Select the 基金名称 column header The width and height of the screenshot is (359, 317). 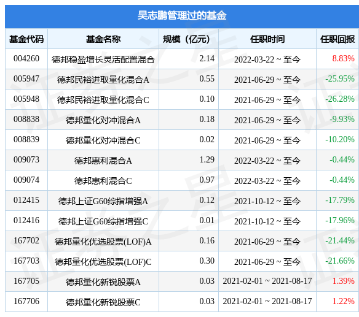[x=103, y=39]
